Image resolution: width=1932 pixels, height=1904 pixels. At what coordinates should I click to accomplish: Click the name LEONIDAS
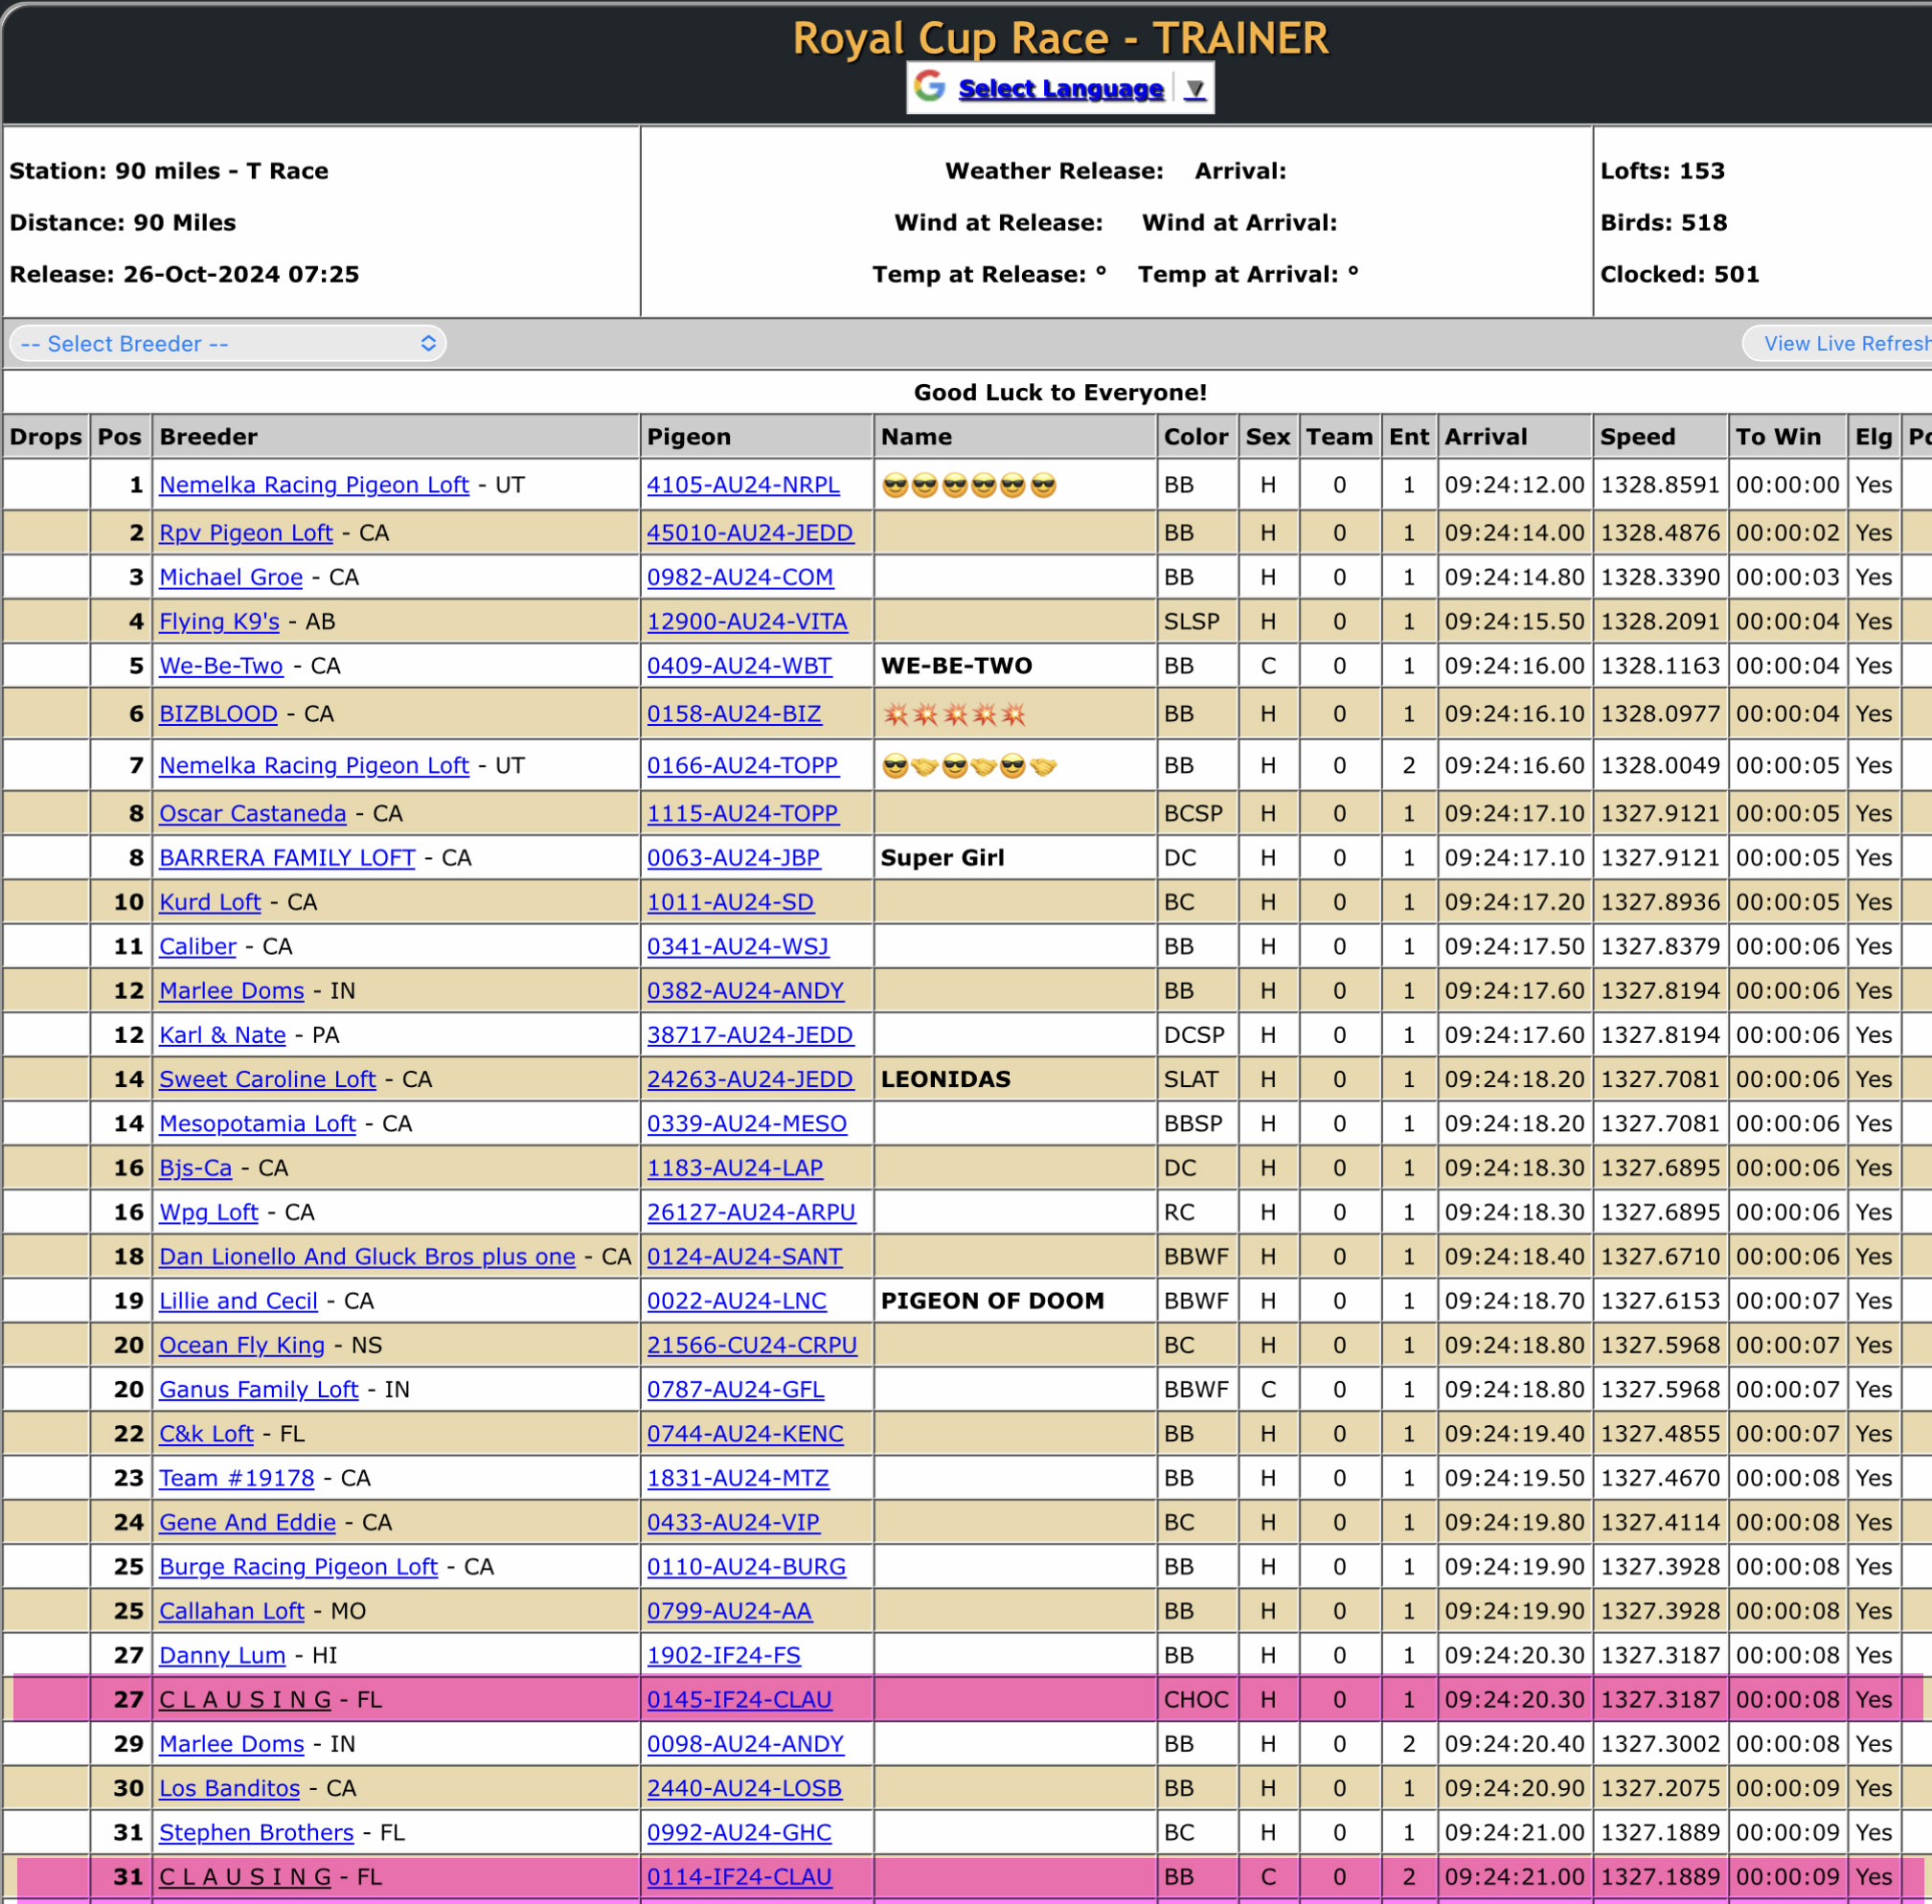tap(945, 1079)
